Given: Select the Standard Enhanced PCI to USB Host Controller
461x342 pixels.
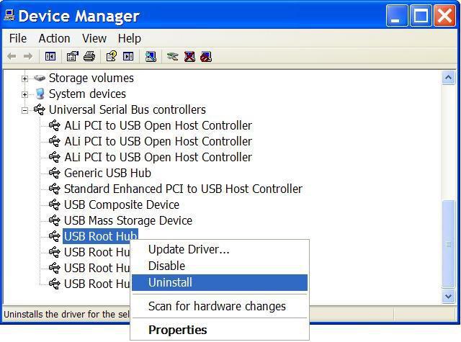Looking at the screenshot, I should [x=183, y=189].
